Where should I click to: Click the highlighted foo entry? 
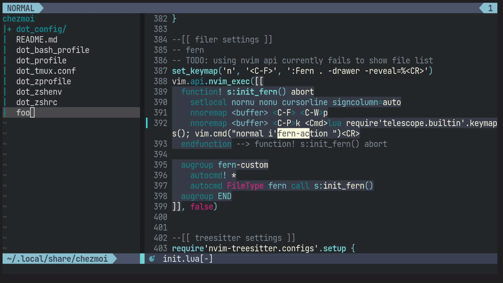click(x=23, y=112)
